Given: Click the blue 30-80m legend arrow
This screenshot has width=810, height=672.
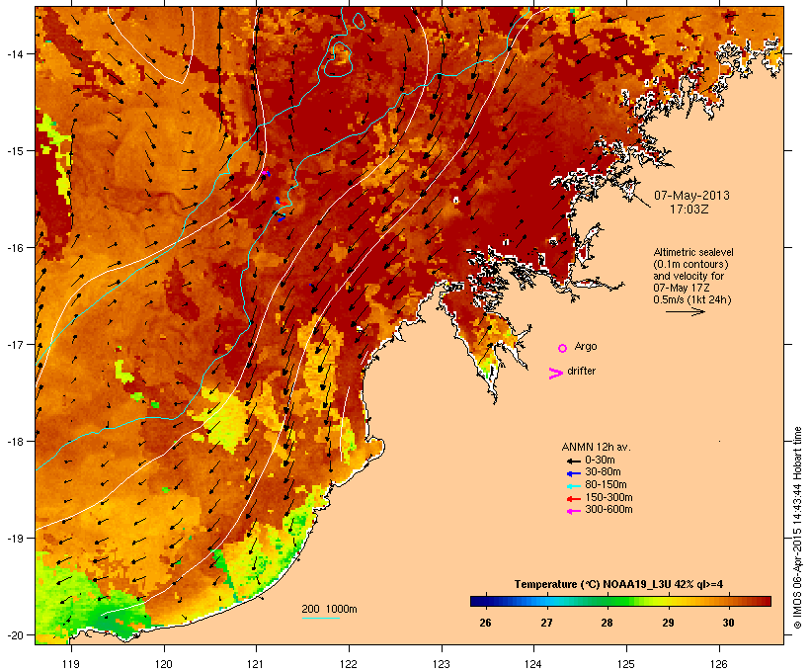Looking at the screenshot, I should tap(574, 473).
